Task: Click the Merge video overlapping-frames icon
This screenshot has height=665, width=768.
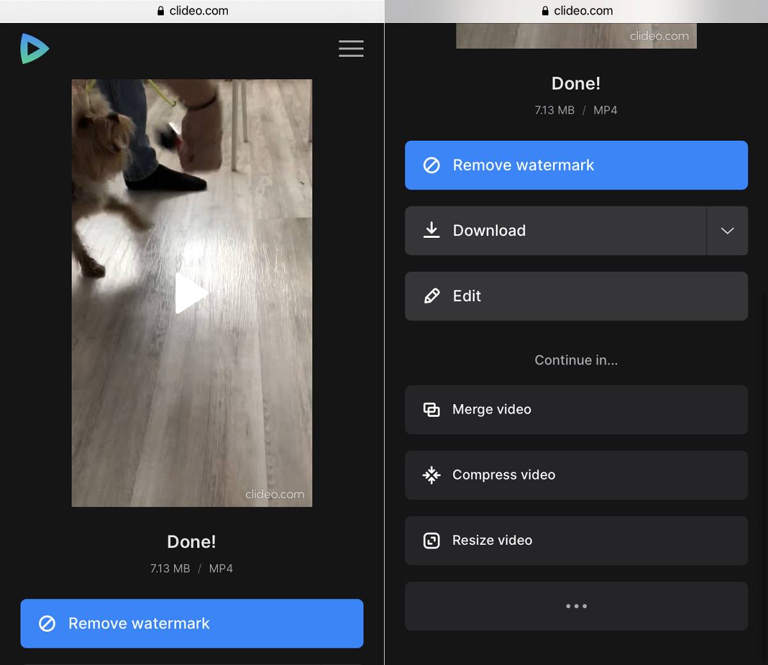Action: tap(432, 409)
